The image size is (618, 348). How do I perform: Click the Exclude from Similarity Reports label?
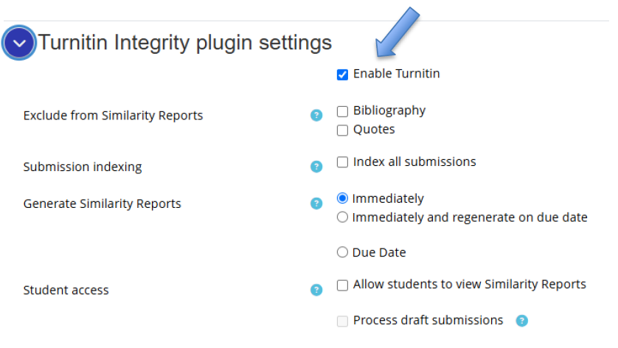click(113, 116)
